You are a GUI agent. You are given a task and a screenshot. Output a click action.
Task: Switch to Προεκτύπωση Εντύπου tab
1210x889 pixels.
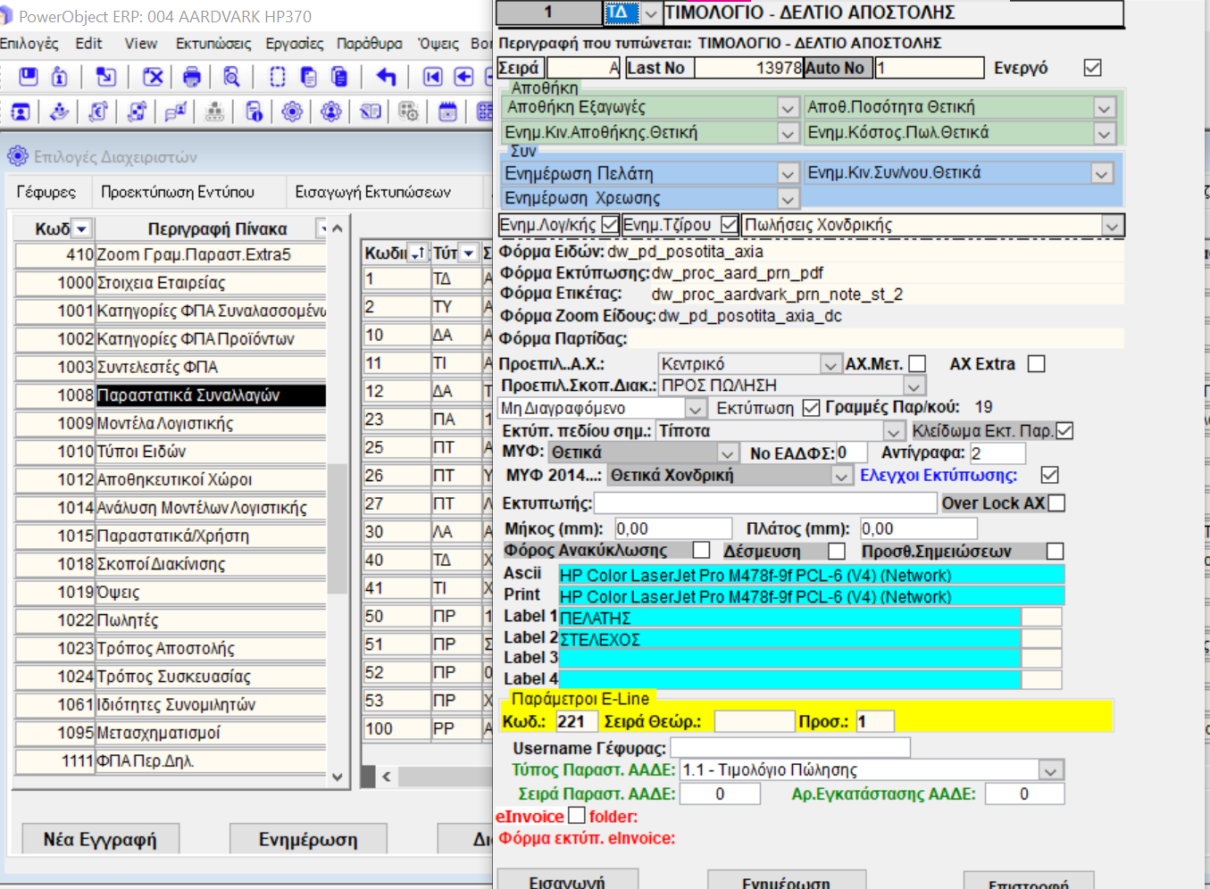(x=178, y=192)
